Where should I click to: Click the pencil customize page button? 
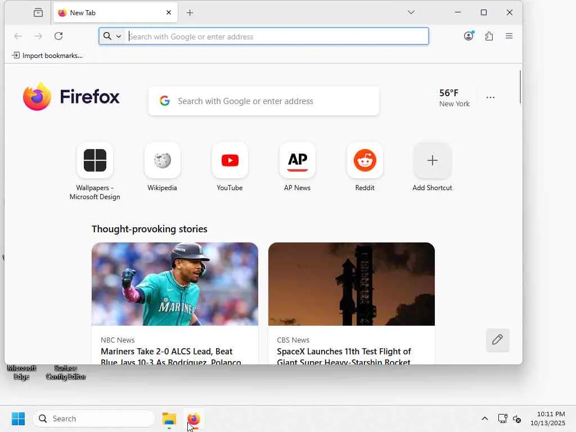click(x=497, y=340)
